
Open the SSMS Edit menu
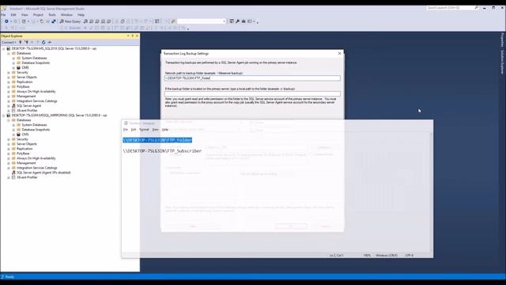[x=13, y=15]
